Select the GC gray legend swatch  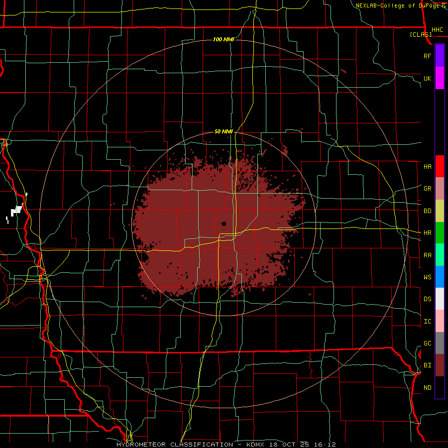pyautogui.click(x=440, y=343)
